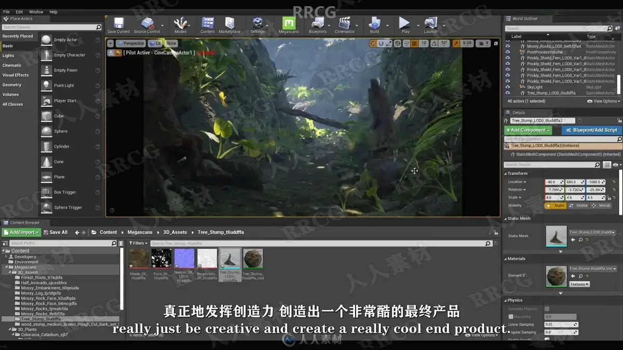The image size is (623, 350).
Task: Click Save Current in the toolbar
Action: point(118,25)
